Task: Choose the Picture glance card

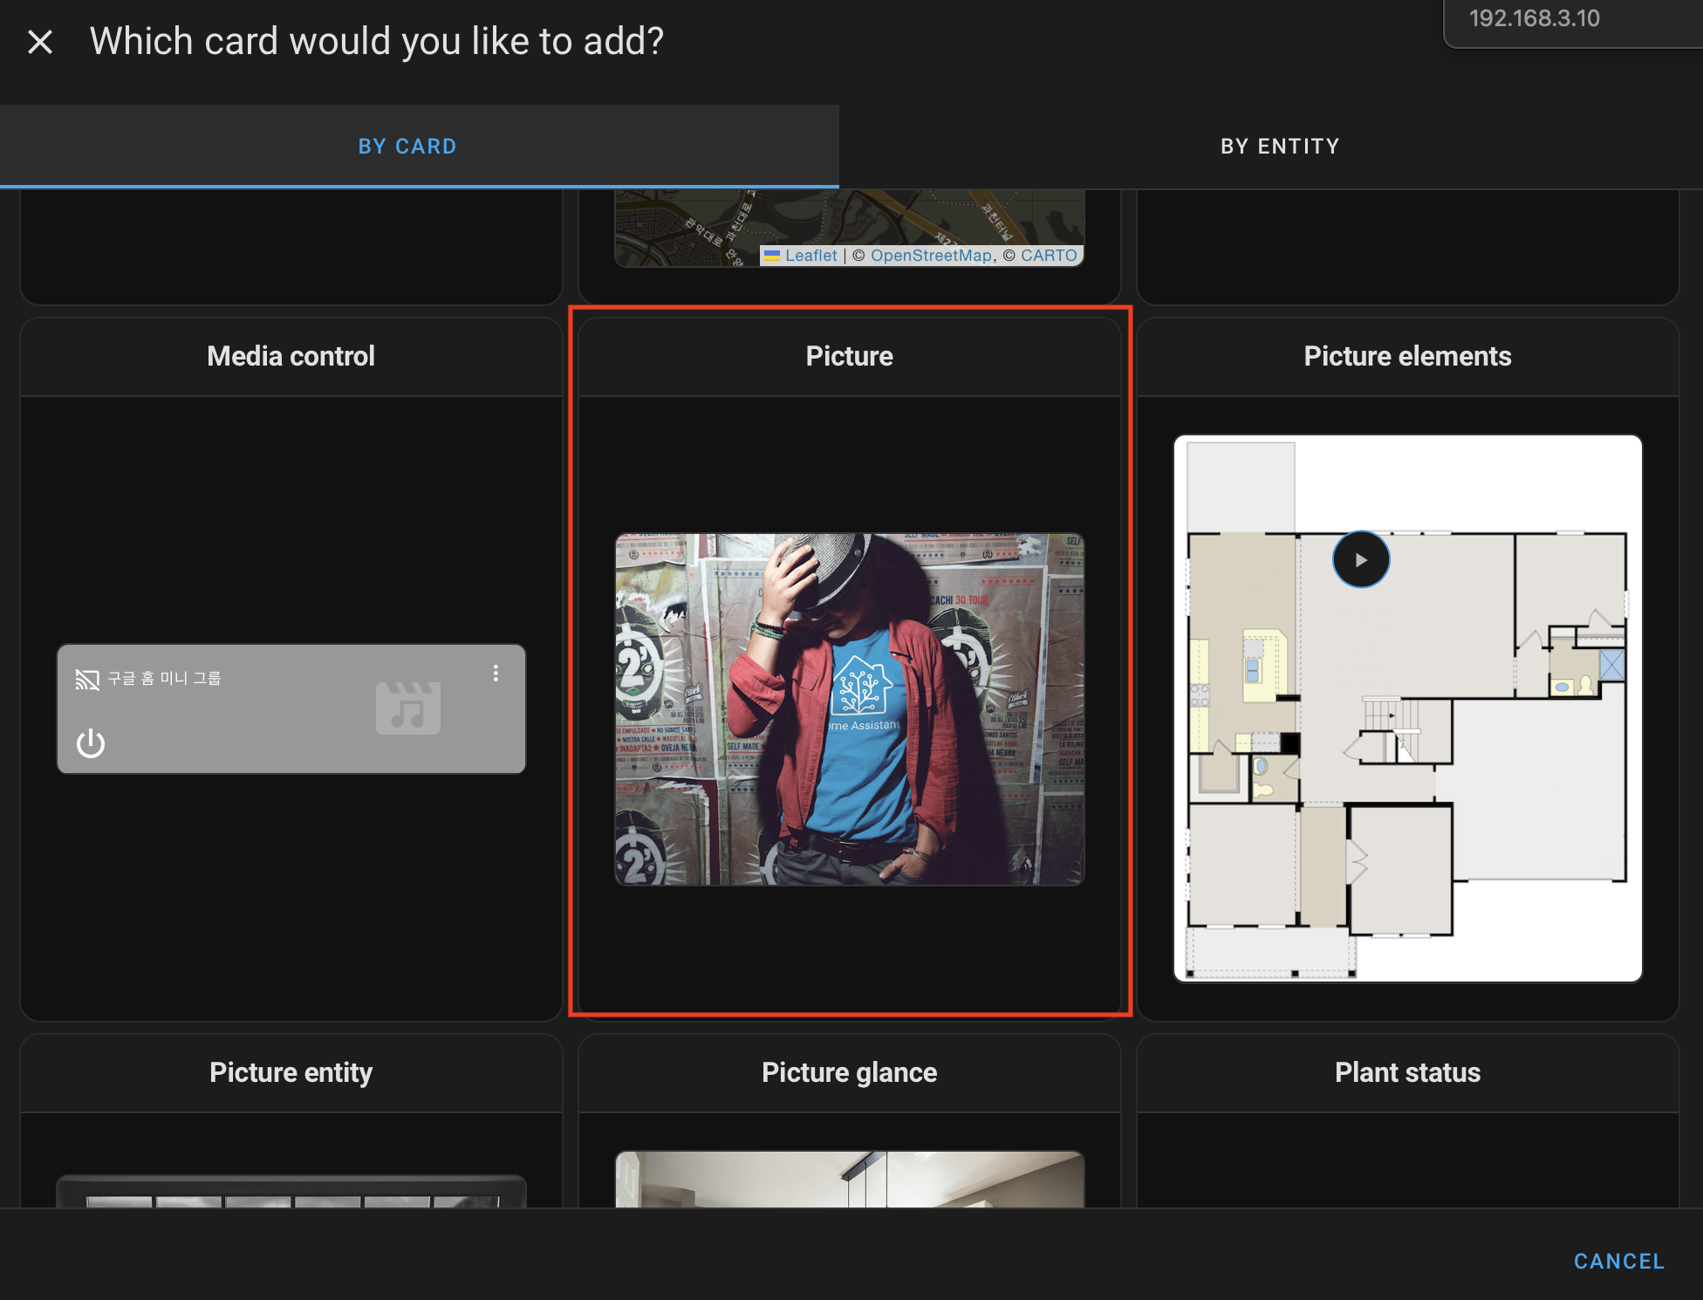Action: click(849, 1072)
